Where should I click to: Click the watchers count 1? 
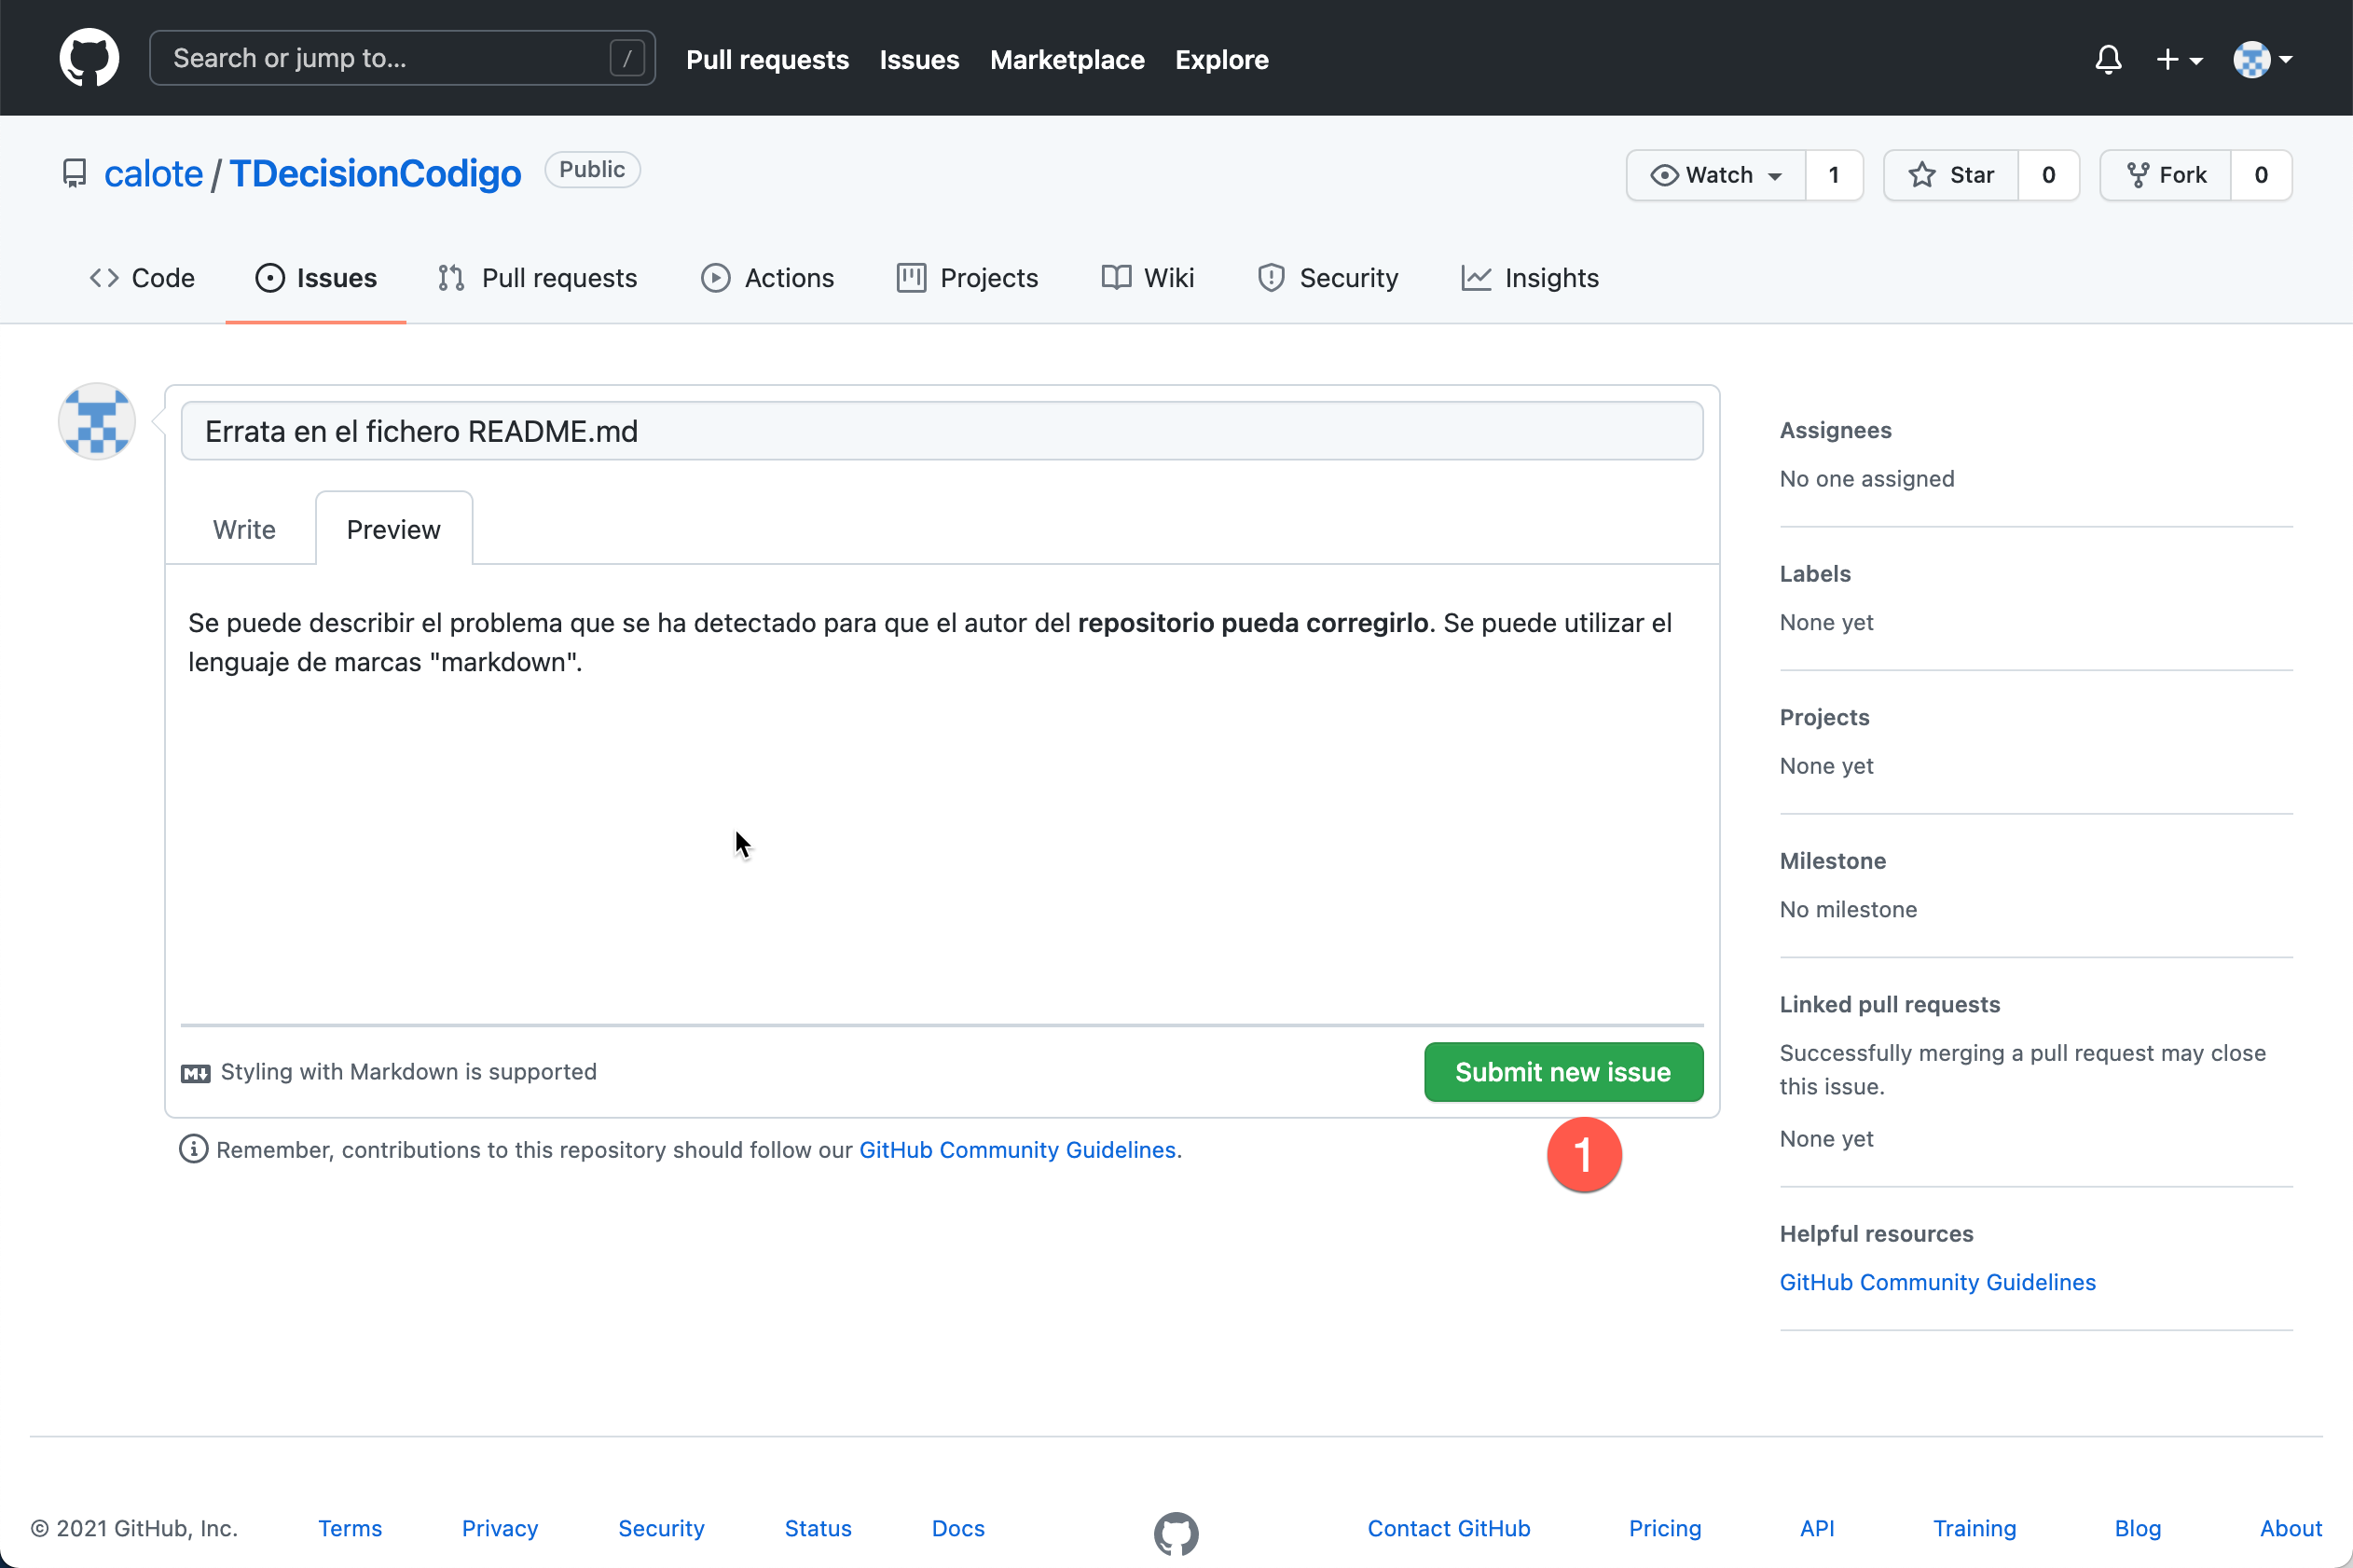click(x=1834, y=175)
